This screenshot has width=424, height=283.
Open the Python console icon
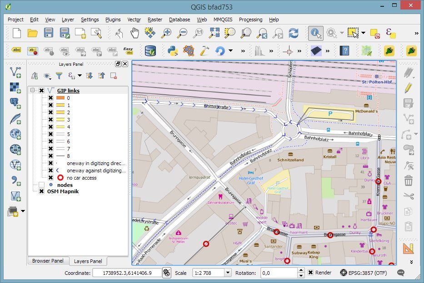(172, 50)
